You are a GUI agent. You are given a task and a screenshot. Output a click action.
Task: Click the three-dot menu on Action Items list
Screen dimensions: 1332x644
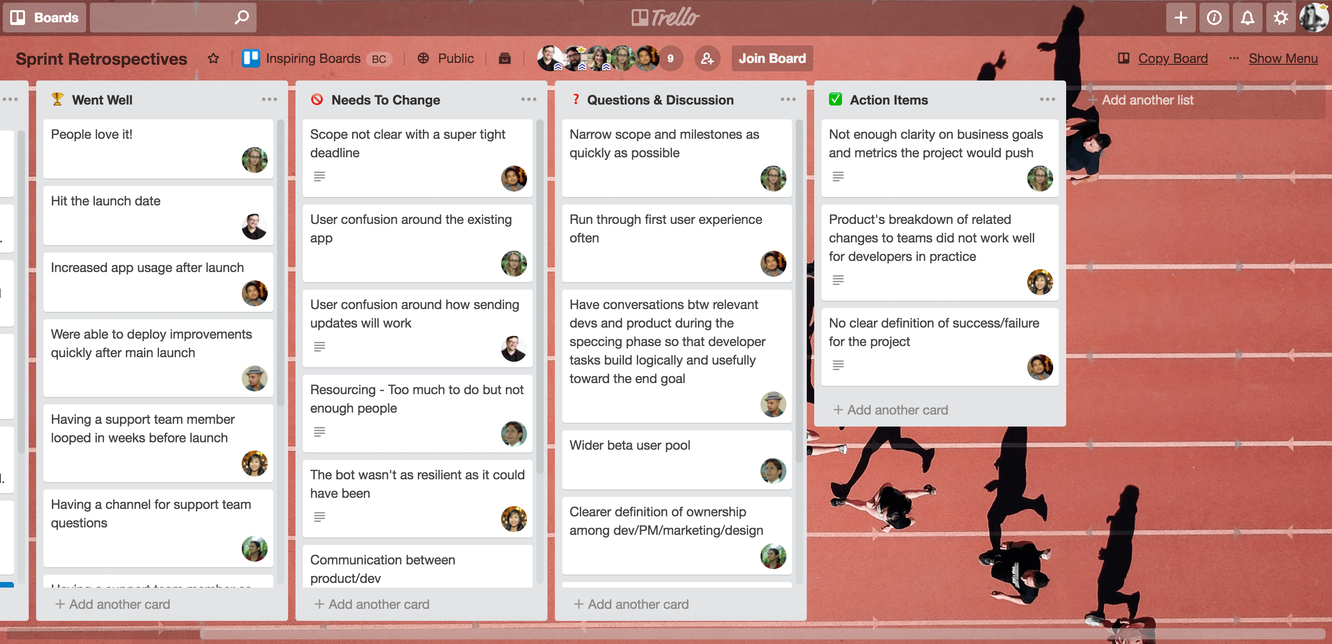[1048, 99]
